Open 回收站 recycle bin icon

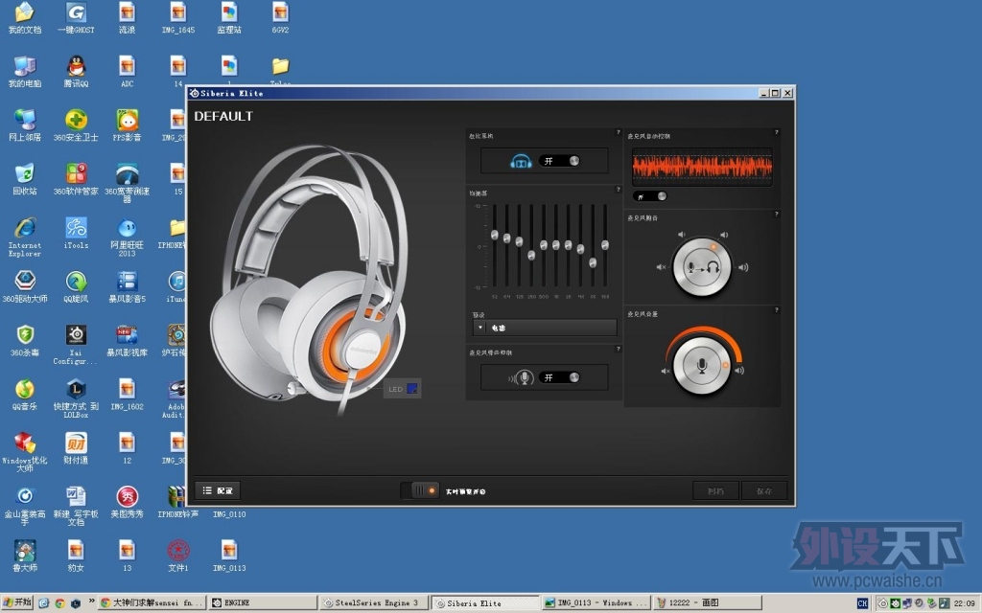tap(25, 179)
